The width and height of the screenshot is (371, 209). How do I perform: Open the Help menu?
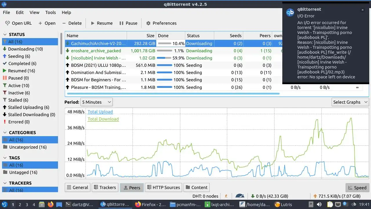click(66, 12)
